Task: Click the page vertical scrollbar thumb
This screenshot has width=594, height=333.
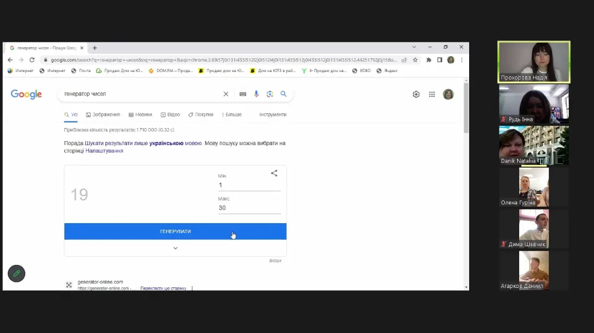Action: 466,108
